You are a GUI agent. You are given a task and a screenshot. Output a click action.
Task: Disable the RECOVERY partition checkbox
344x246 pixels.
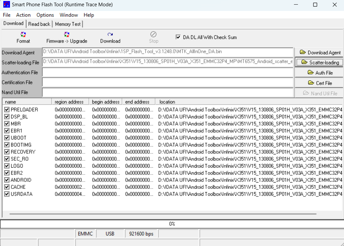[7, 152]
